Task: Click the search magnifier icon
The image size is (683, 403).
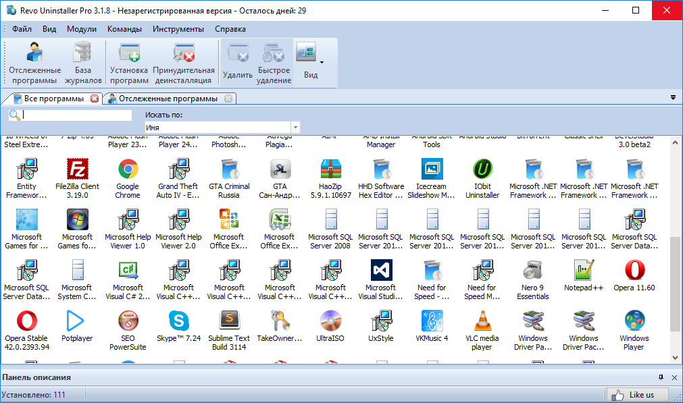Action: 14,115
